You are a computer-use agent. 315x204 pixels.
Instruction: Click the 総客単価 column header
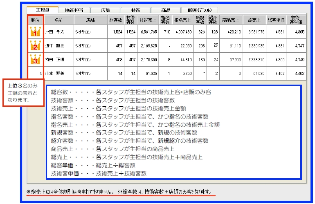point(276,19)
